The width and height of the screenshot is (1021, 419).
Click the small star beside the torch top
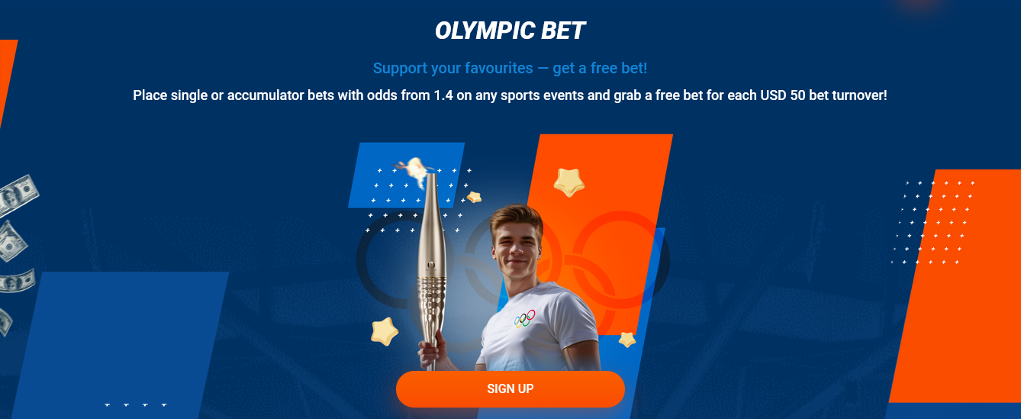click(x=474, y=197)
